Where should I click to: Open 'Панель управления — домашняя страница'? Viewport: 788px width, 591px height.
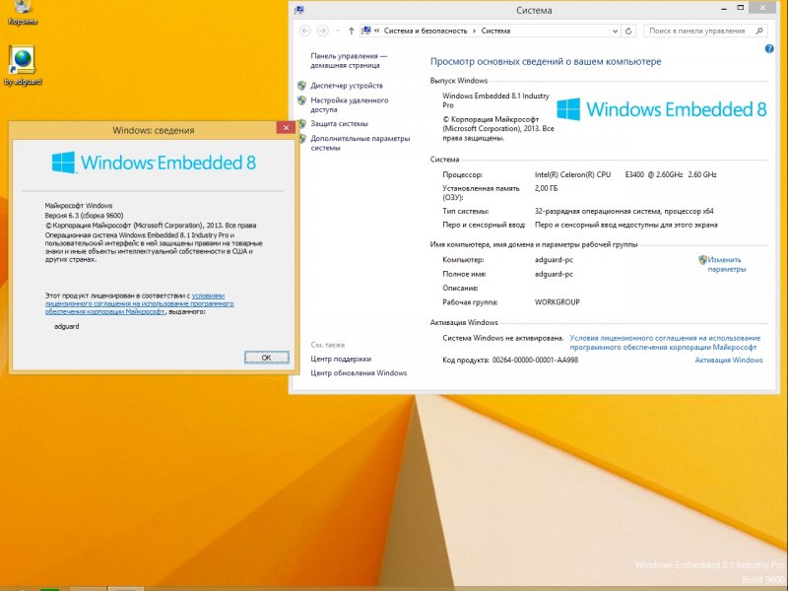(x=349, y=61)
